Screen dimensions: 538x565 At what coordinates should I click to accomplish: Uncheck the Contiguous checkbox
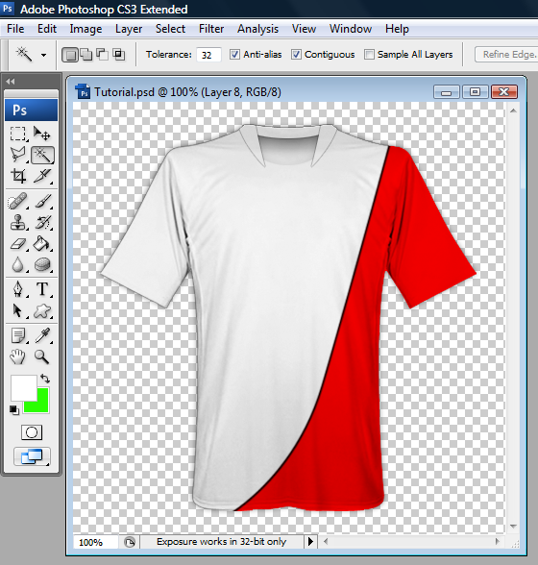[296, 55]
